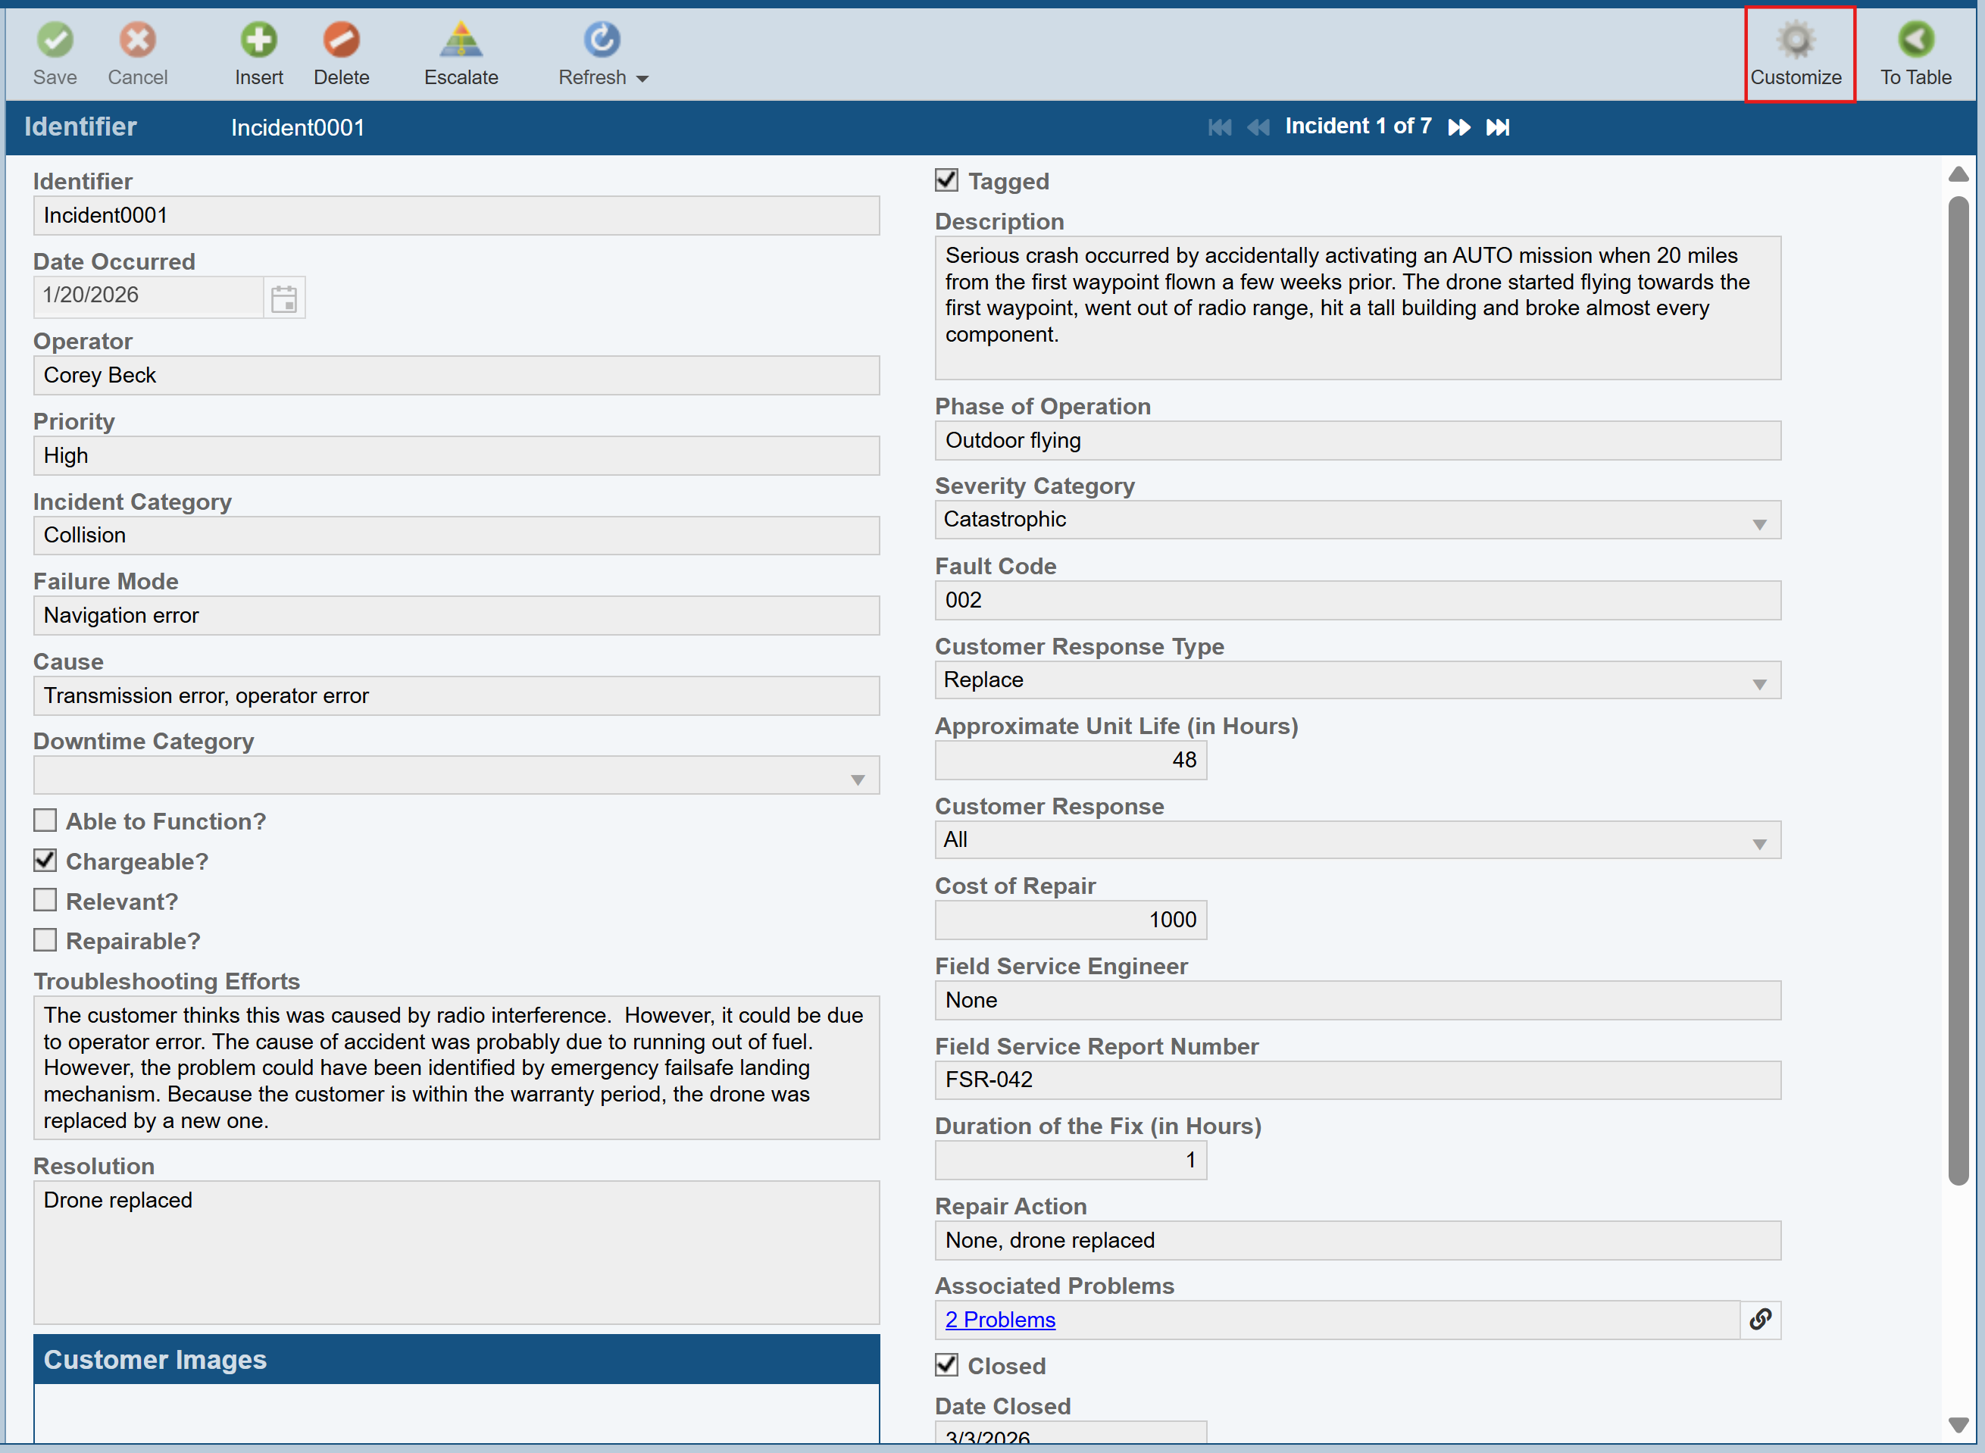Open the 2 Problems link

1000,1320
